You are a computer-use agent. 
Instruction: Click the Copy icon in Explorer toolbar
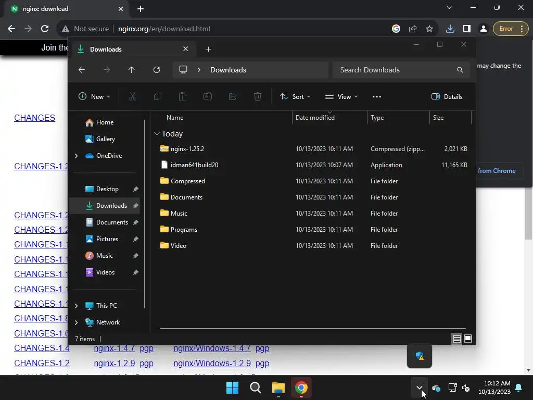(x=157, y=96)
